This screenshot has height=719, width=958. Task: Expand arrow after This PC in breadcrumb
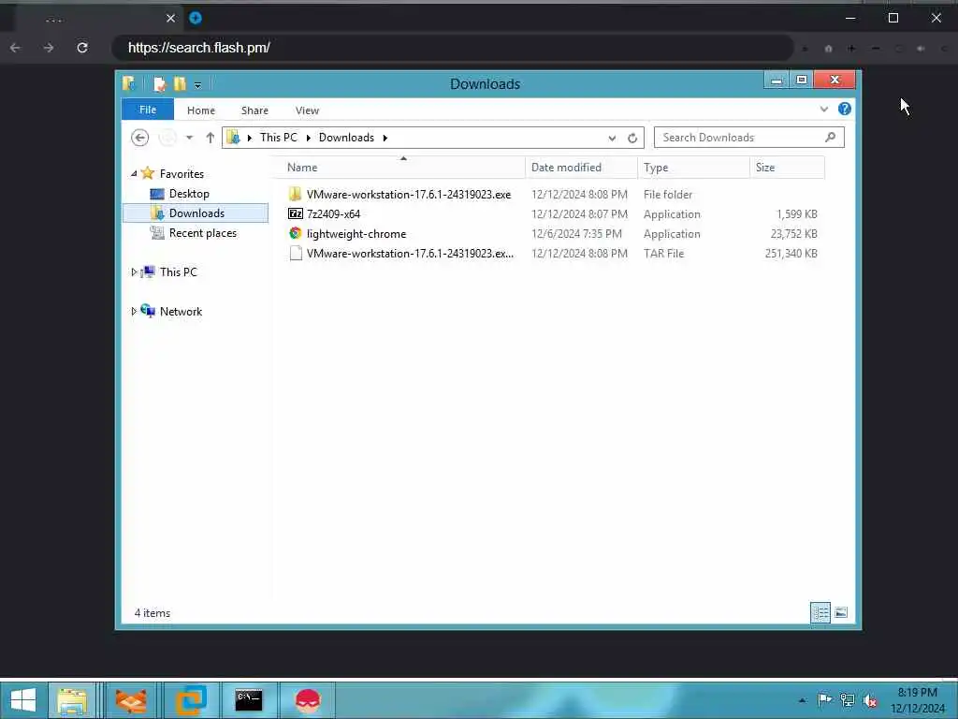click(309, 138)
